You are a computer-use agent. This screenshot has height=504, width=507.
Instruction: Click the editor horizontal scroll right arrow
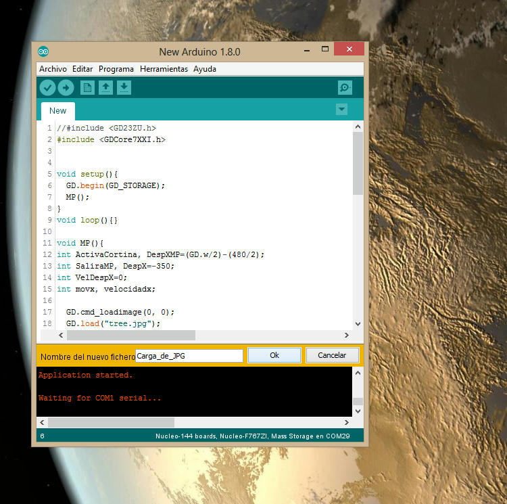point(346,335)
